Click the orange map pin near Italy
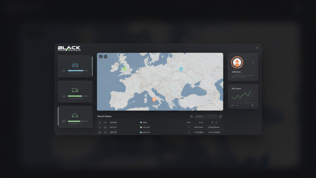 coord(154,100)
